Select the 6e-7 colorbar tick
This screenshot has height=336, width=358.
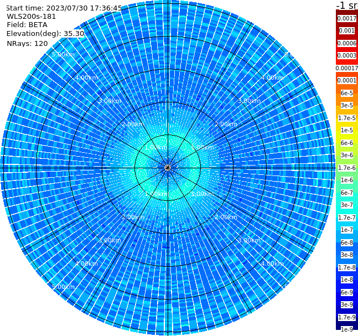[x=347, y=193]
